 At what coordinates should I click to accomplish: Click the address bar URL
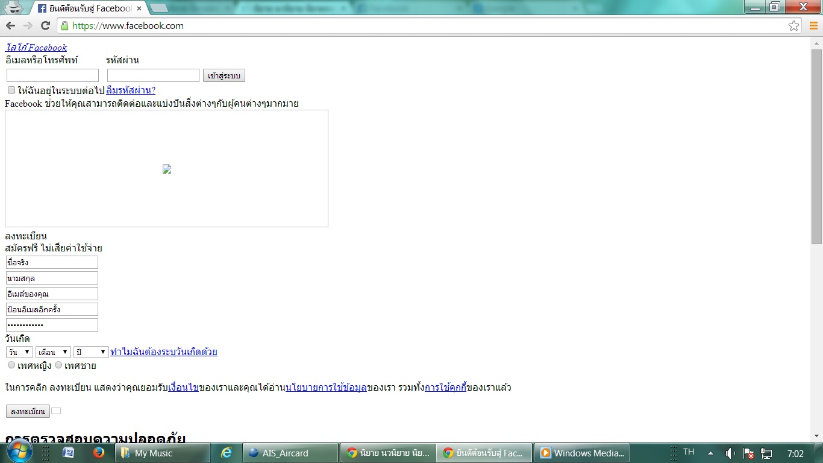128,25
